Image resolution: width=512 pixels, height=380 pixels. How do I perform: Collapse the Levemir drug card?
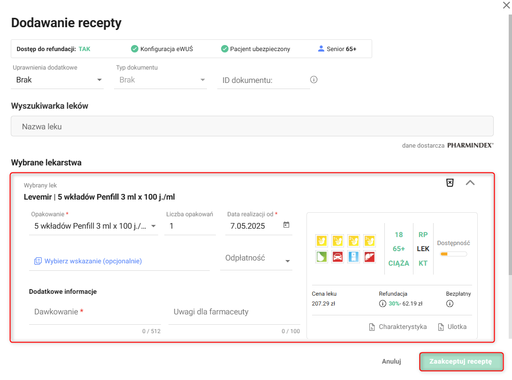point(470,183)
